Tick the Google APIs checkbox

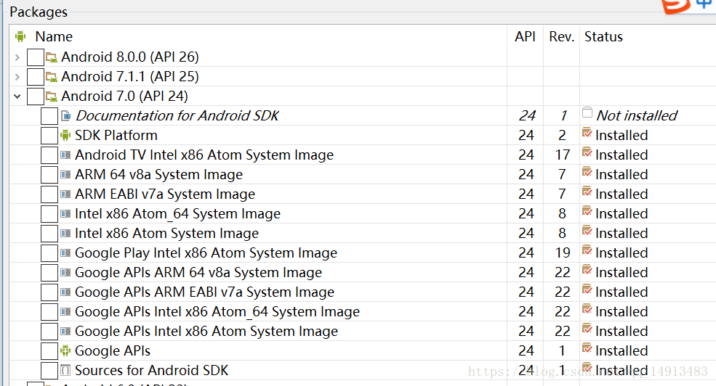(x=49, y=351)
